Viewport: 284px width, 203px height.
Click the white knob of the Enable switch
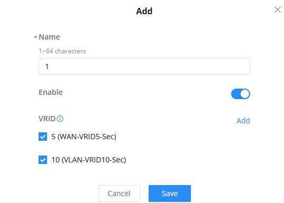[245, 94]
